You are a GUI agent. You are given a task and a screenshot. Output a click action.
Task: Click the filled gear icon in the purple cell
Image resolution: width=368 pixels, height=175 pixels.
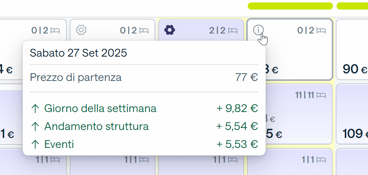(170, 30)
